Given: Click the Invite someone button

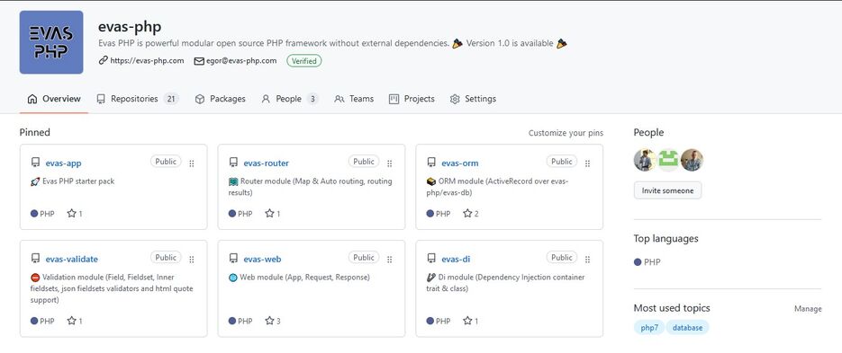Looking at the screenshot, I should click(667, 190).
